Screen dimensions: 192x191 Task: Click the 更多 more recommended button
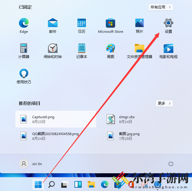(164, 103)
